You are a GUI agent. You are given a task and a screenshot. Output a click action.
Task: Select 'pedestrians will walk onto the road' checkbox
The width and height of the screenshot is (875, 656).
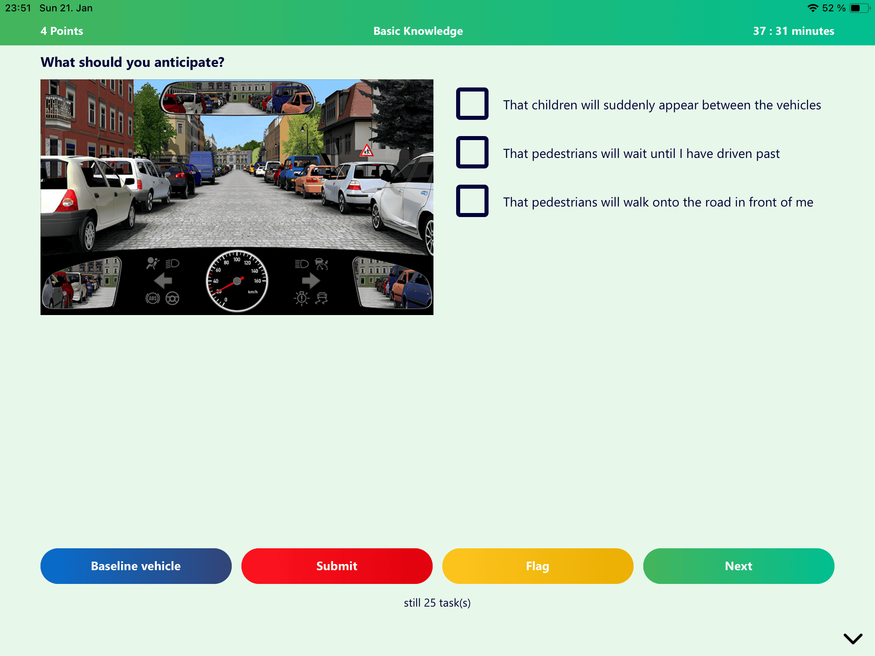[x=472, y=201]
